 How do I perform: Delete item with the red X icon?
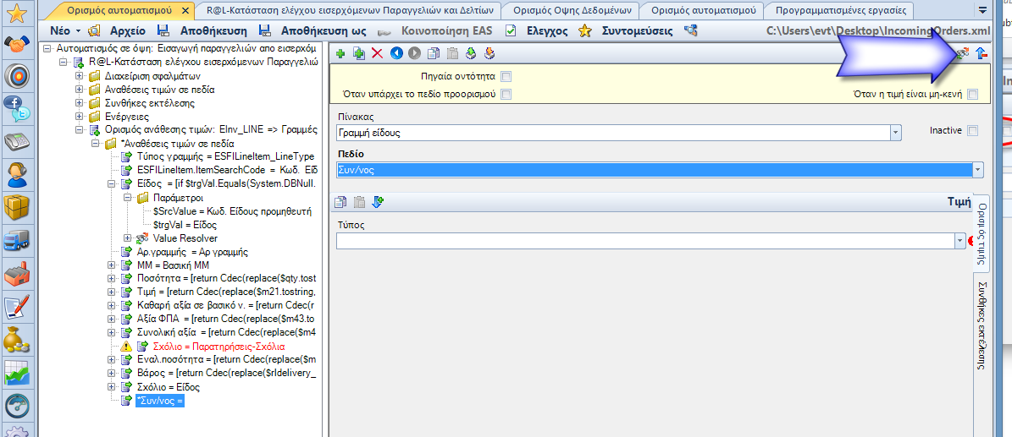pyautogui.click(x=377, y=53)
